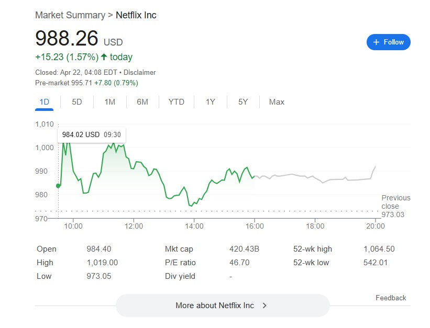Open the Max historical range
The width and height of the screenshot is (430, 328).
point(276,102)
